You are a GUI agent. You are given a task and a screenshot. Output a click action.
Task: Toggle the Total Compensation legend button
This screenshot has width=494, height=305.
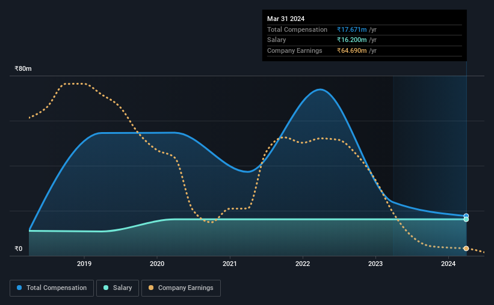pos(52,288)
